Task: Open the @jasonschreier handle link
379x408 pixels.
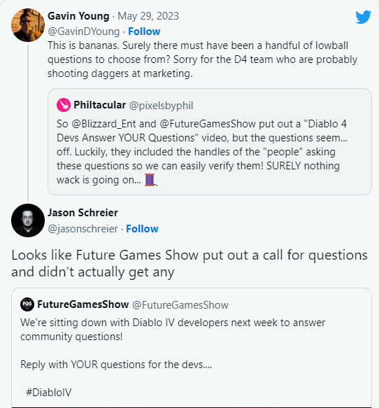Action: tap(83, 229)
